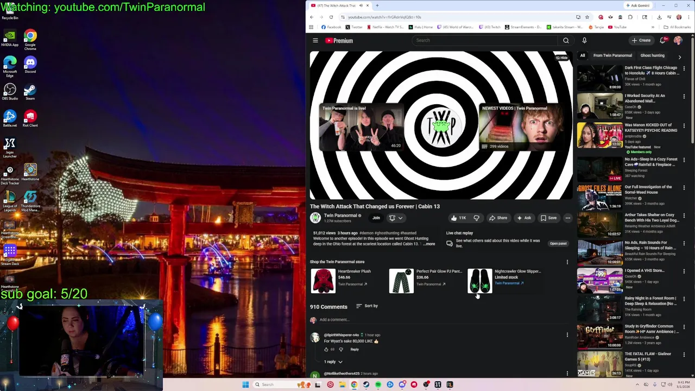
Task: Open Twitter bookmark in bookmarks bar
Action: (354, 27)
